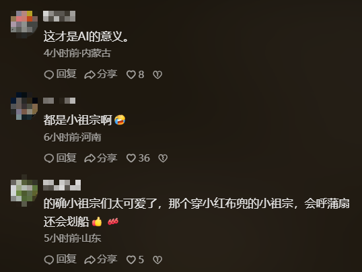This screenshot has height=272, width=362.
Task: Open avatar of the 河南 commenter
Action: point(24,106)
